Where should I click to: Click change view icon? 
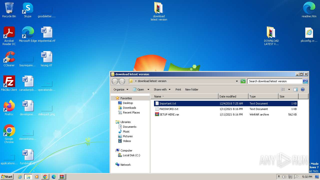[283, 89]
